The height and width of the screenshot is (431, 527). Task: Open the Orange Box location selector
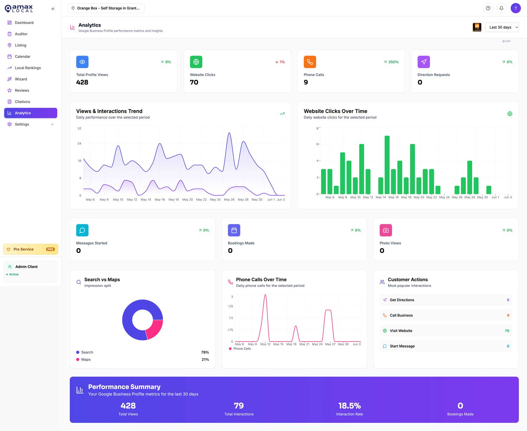tap(106, 8)
